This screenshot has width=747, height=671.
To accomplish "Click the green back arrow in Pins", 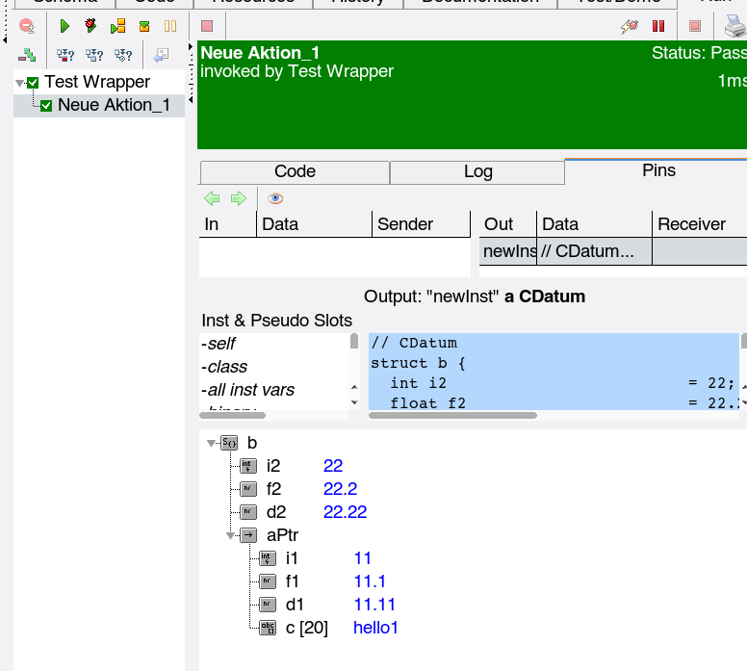I will point(212,198).
